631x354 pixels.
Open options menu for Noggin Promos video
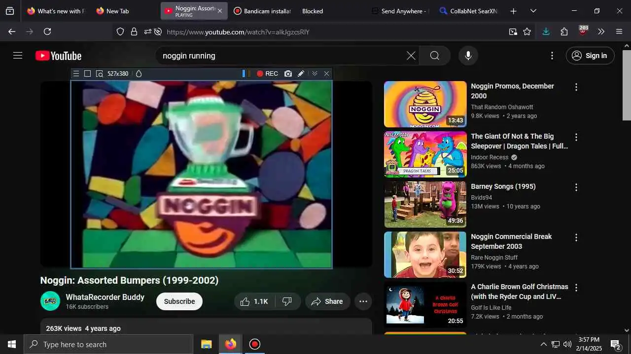[x=576, y=87]
